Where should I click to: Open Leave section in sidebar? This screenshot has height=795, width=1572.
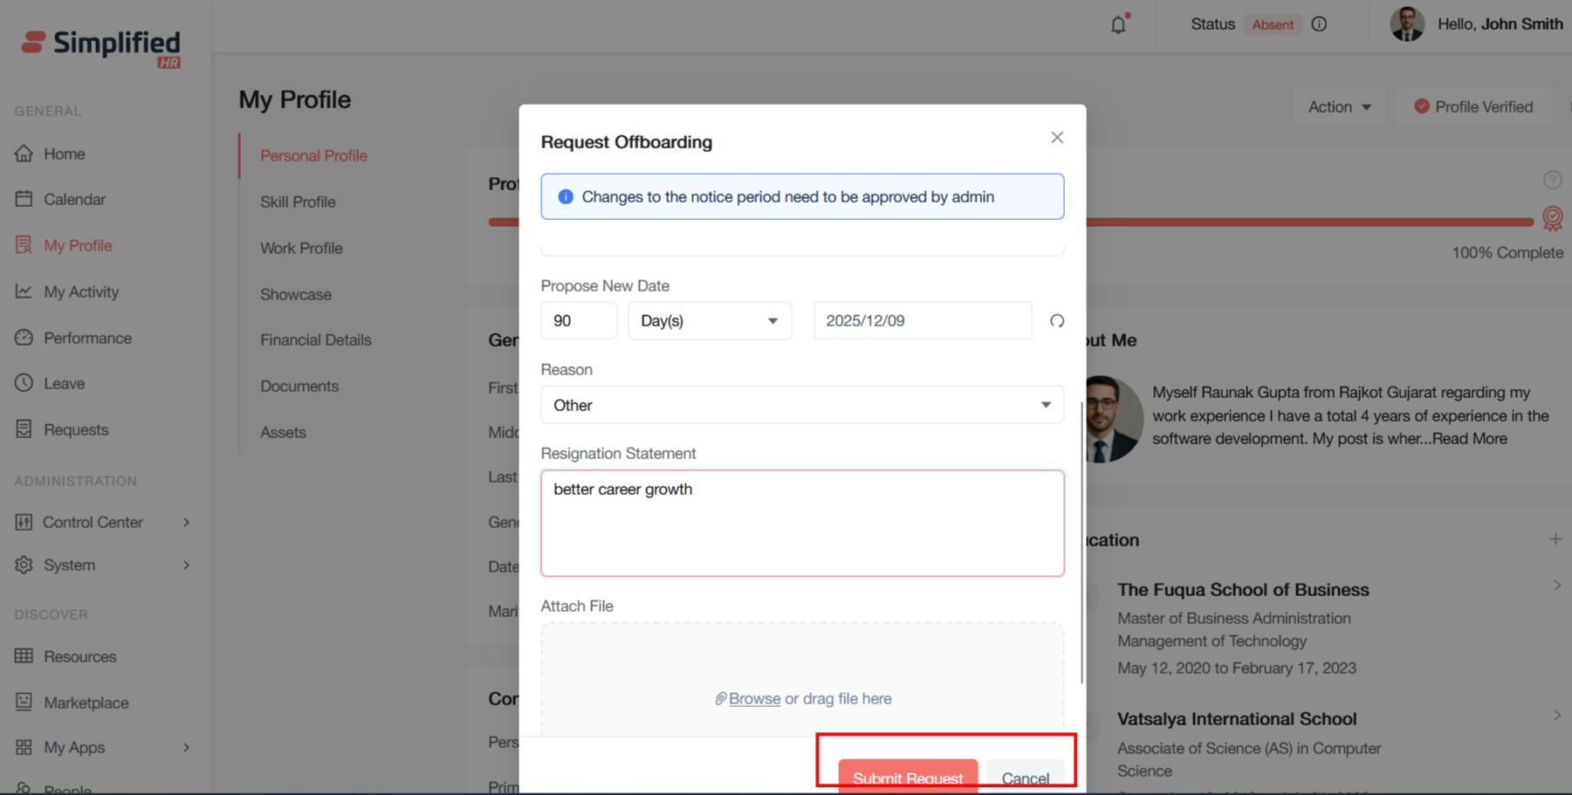(x=64, y=384)
